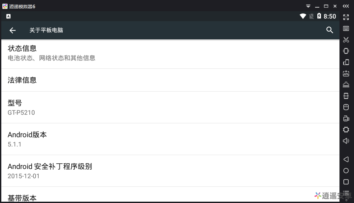Adjust volume with the speaker icon
Screen dimensions: 354x203
[x=346, y=141]
